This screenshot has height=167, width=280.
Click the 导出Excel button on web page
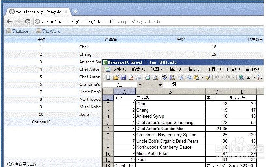[18, 31]
